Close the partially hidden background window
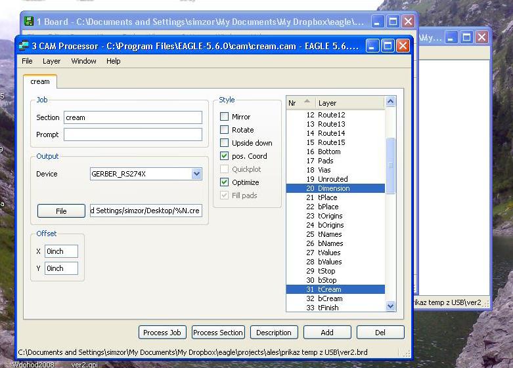513x368 pixels. (481, 37)
